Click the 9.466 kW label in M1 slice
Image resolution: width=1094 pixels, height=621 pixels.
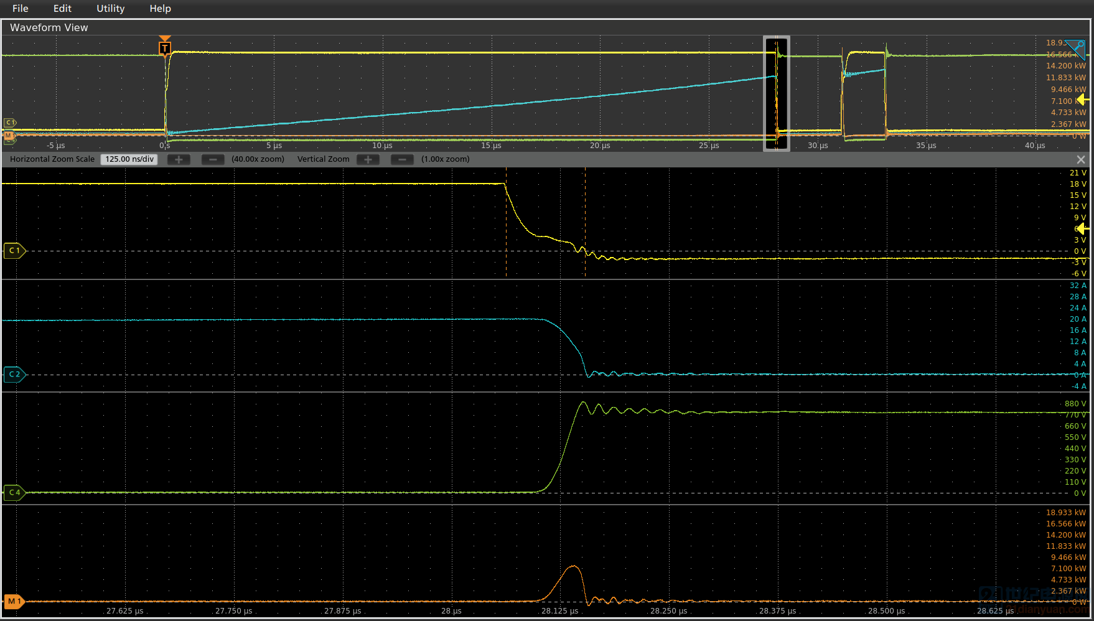point(1068,558)
